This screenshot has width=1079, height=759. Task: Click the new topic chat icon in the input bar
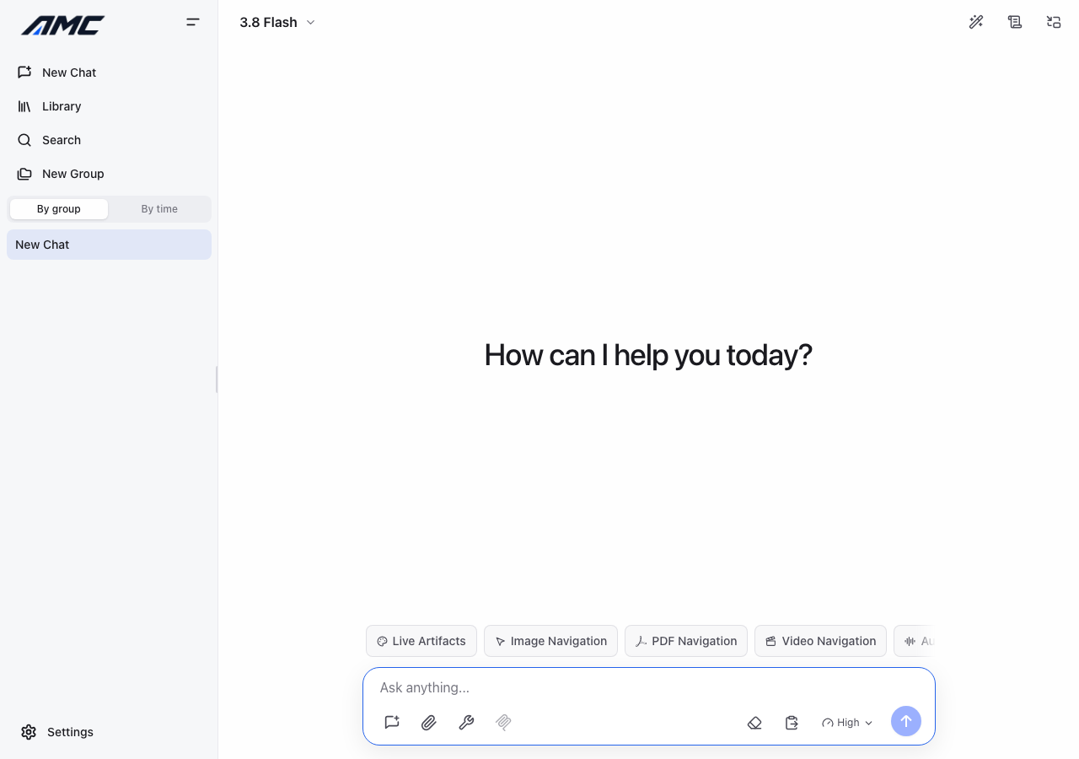pos(392,722)
